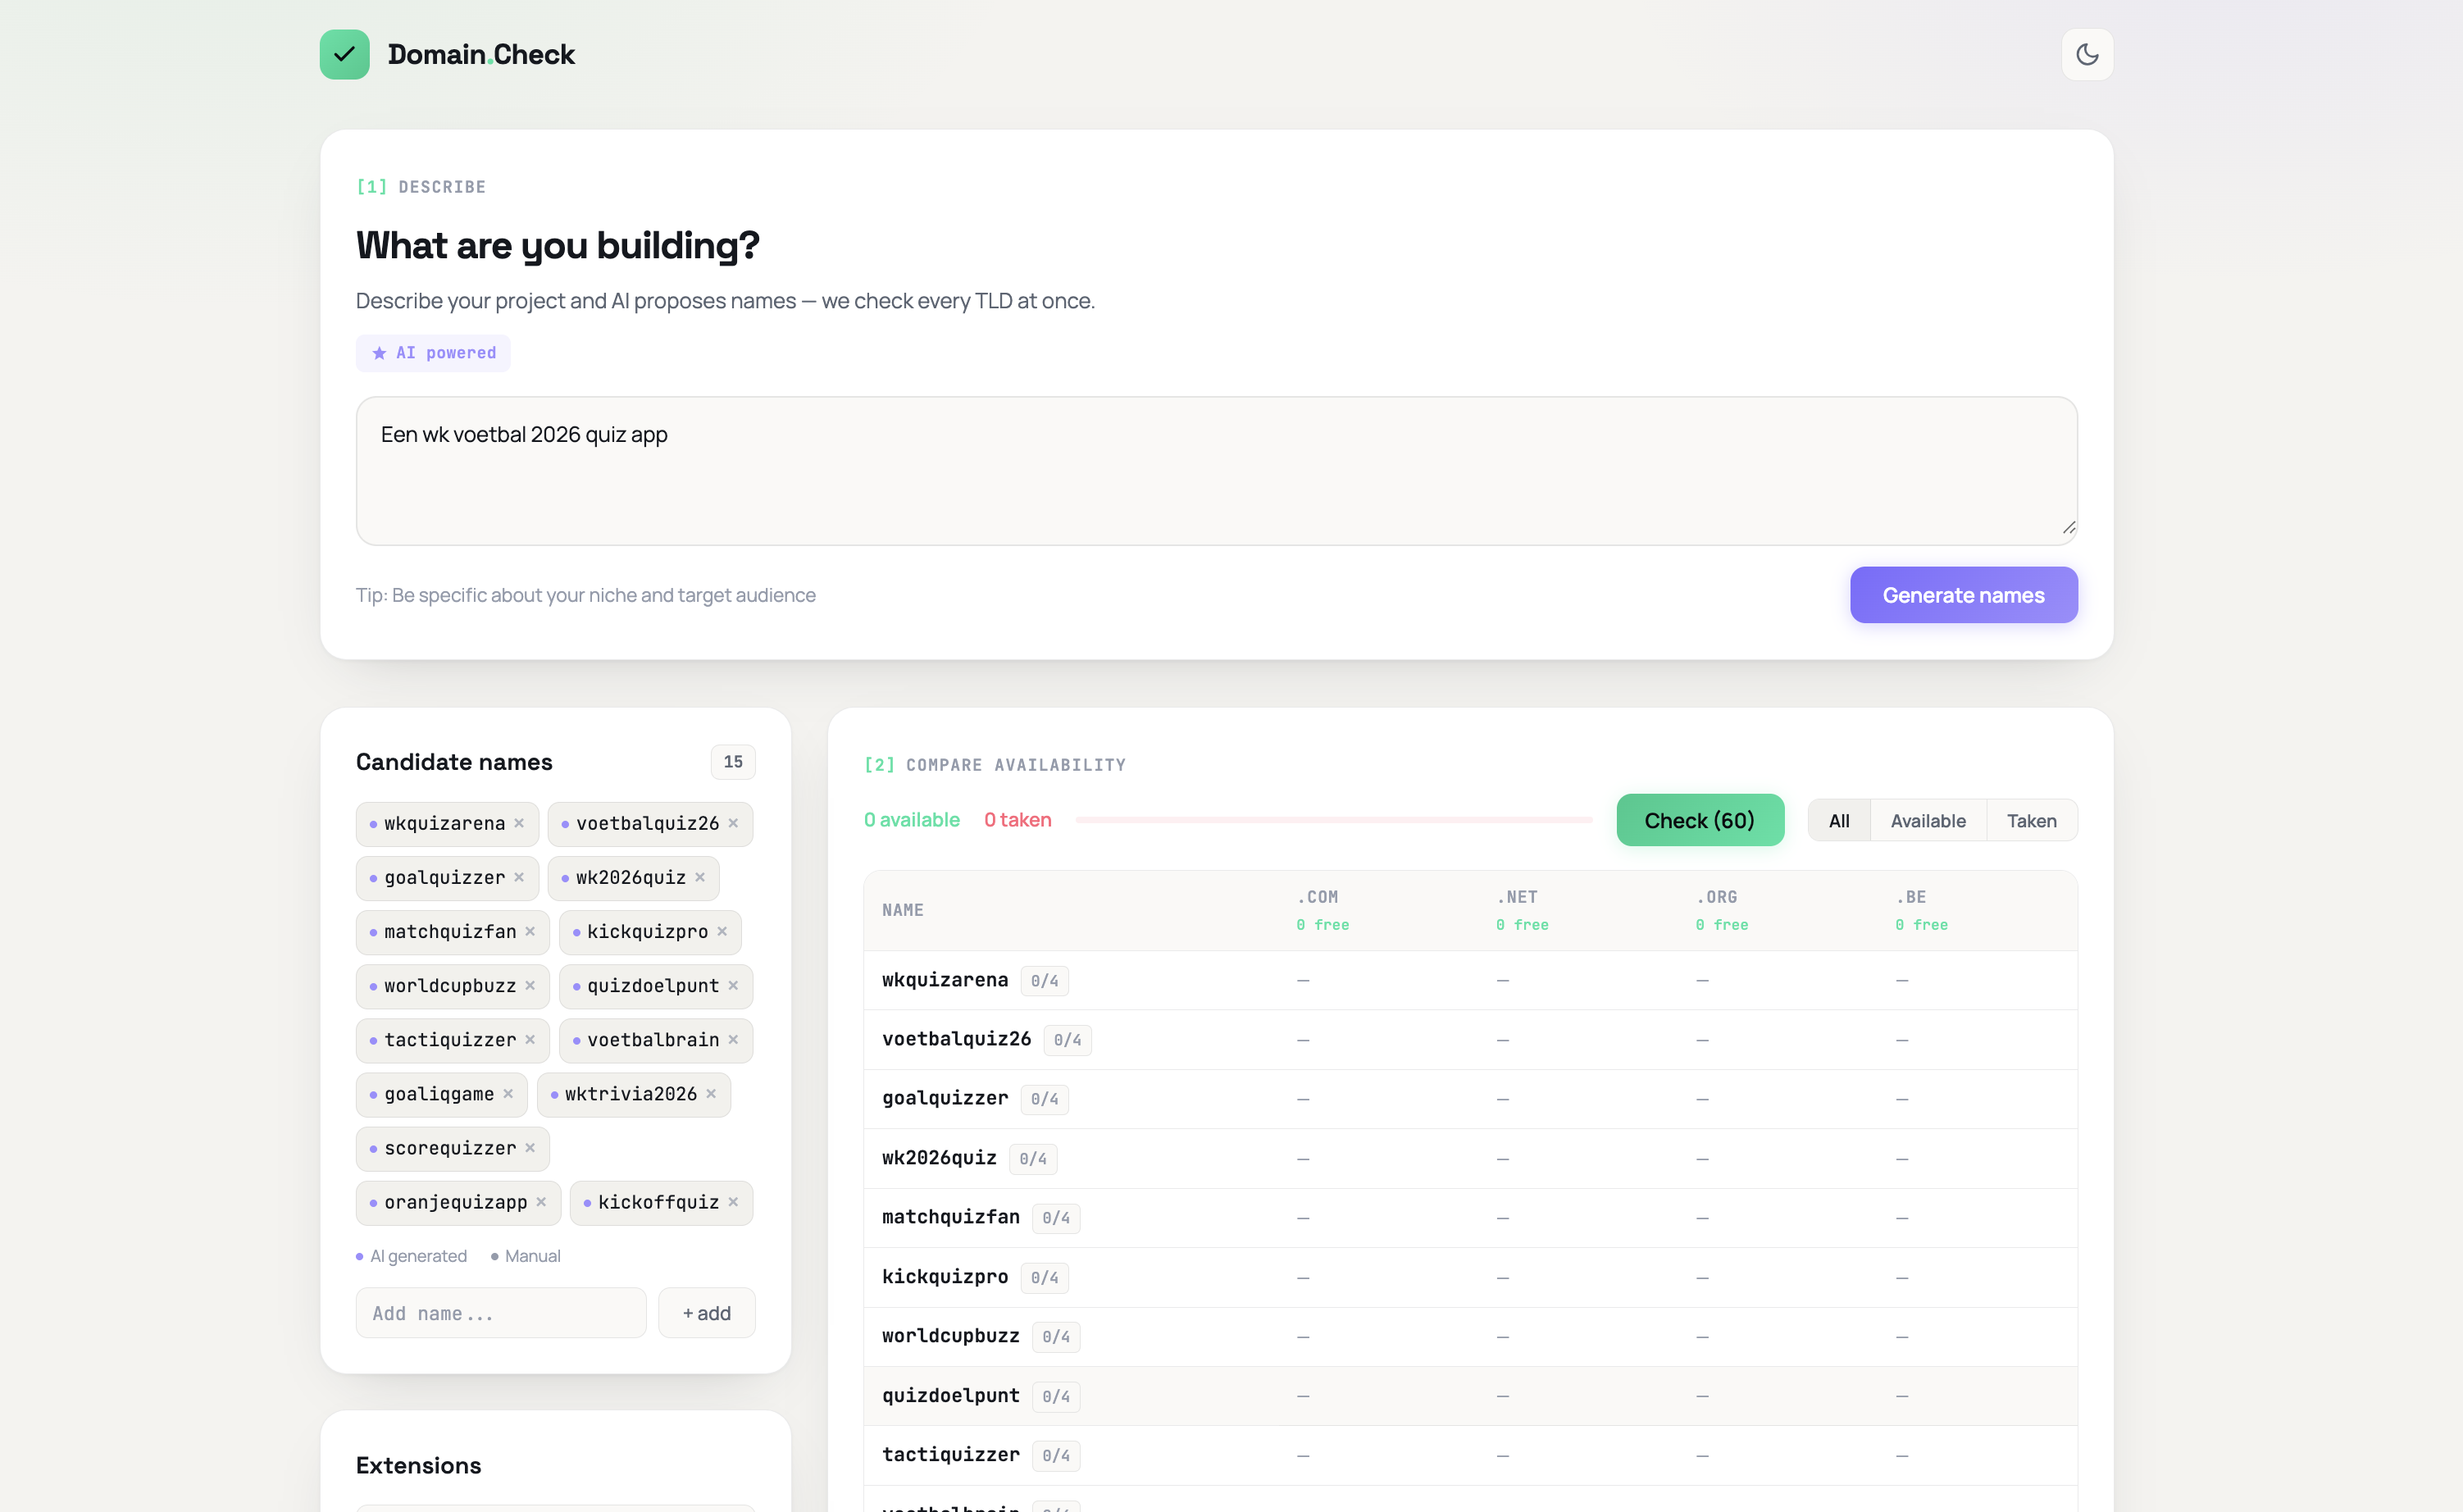Viewport: 2463px width, 1512px height.
Task: Click the + add button
Action: coord(706,1313)
